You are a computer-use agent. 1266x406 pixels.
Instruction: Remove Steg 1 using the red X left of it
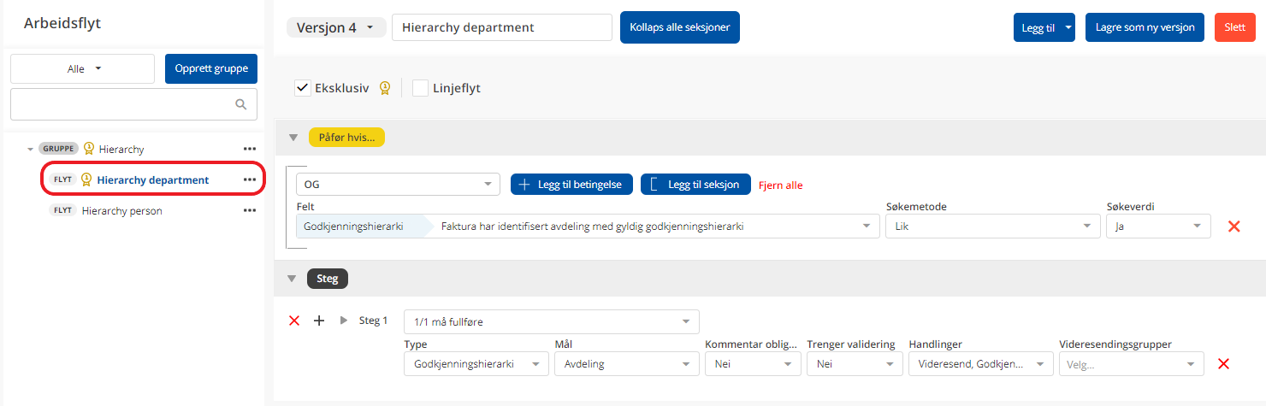click(x=294, y=321)
